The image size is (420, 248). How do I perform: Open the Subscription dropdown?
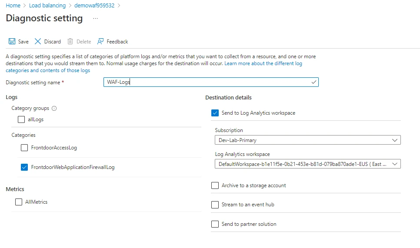click(307, 140)
